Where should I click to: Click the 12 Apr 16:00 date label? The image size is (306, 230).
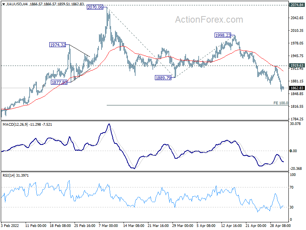tap(231, 225)
